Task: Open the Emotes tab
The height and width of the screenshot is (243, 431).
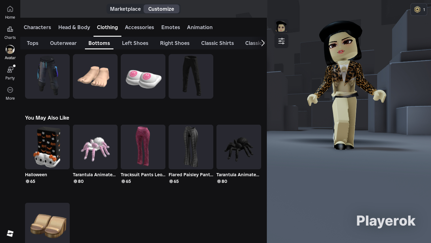Action: [170, 27]
